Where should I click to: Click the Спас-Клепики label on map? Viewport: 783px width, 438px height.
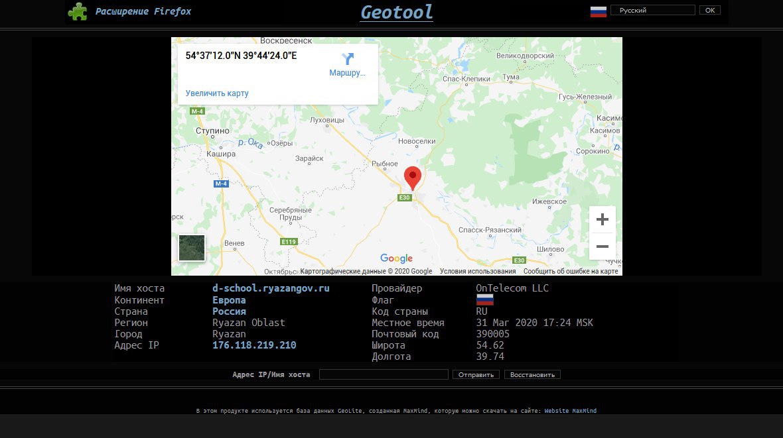coord(466,79)
